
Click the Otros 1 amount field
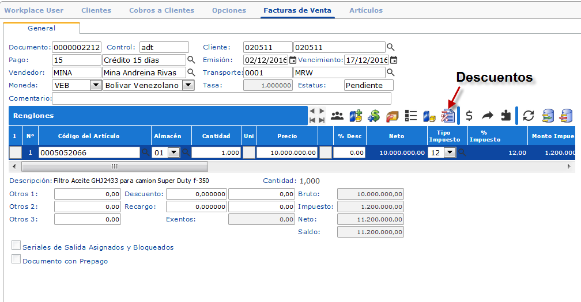(88, 194)
